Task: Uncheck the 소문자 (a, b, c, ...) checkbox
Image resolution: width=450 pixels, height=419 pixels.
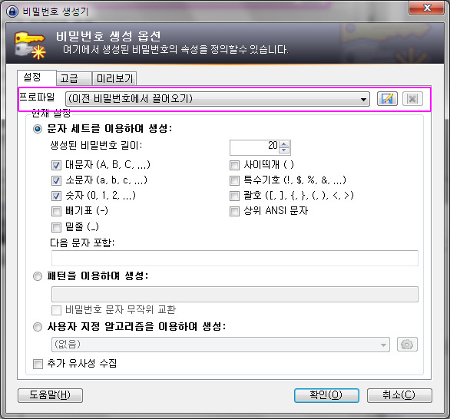Action: 56,180
